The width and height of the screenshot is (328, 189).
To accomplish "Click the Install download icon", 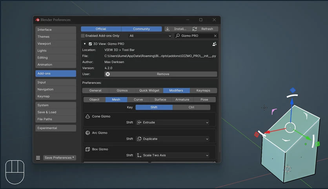I will [168, 29].
